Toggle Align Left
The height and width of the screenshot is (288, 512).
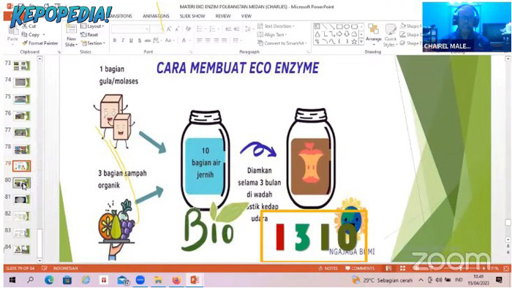pos(199,40)
